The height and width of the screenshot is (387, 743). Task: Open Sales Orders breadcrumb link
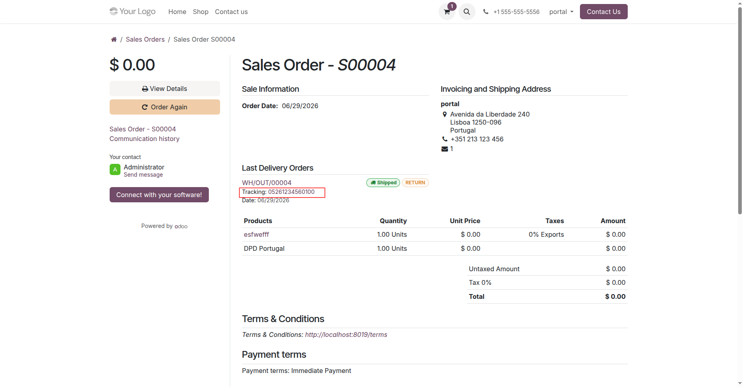pos(145,39)
